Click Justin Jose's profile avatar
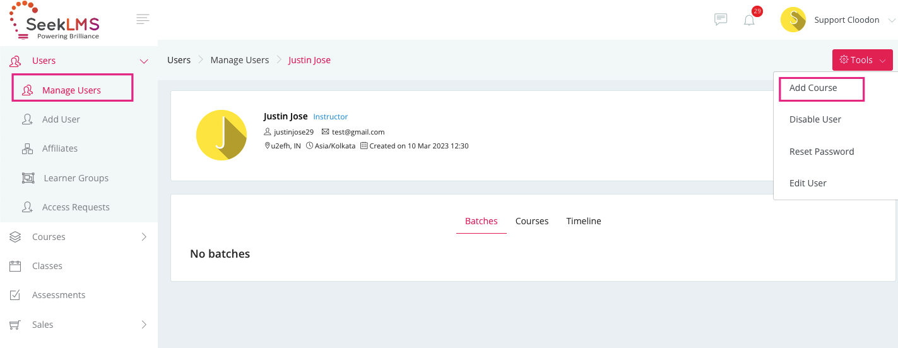This screenshot has height=348, width=898. tap(221, 135)
